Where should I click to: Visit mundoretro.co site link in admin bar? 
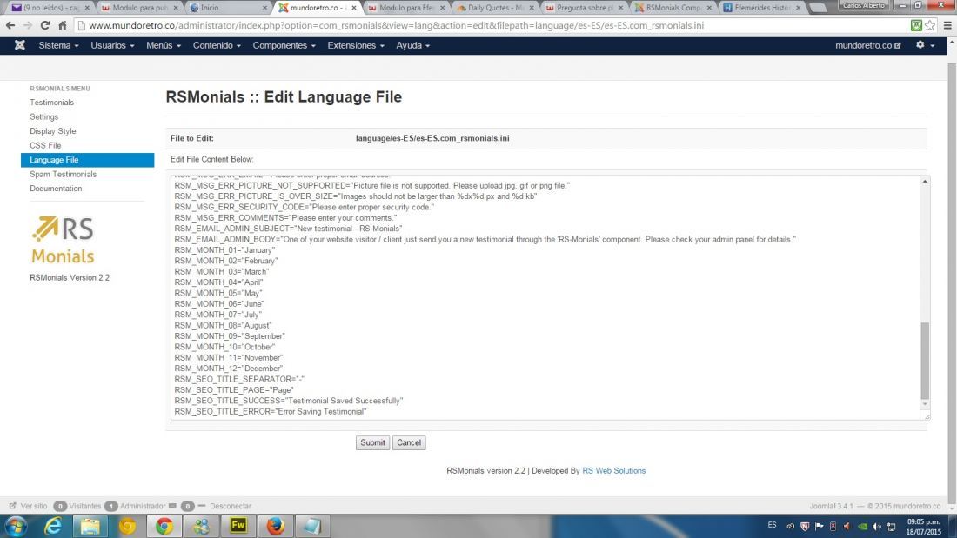pyautogui.click(x=868, y=45)
